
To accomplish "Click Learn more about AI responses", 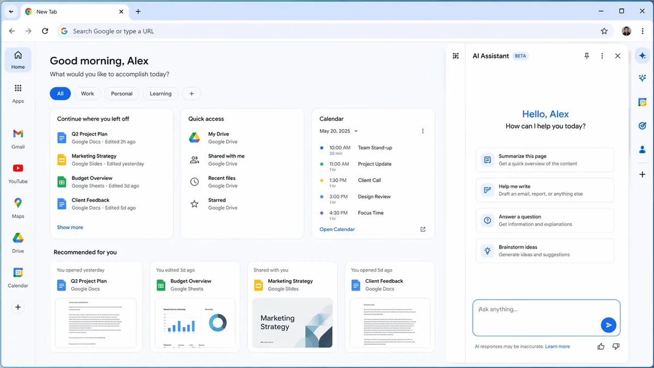I will pyautogui.click(x=557, y=346).
